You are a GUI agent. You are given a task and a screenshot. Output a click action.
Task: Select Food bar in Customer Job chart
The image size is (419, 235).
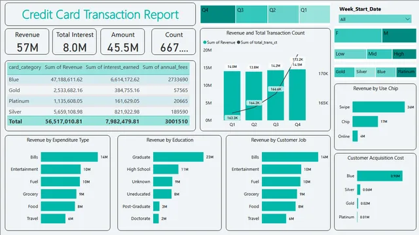[x=279, y=206]
